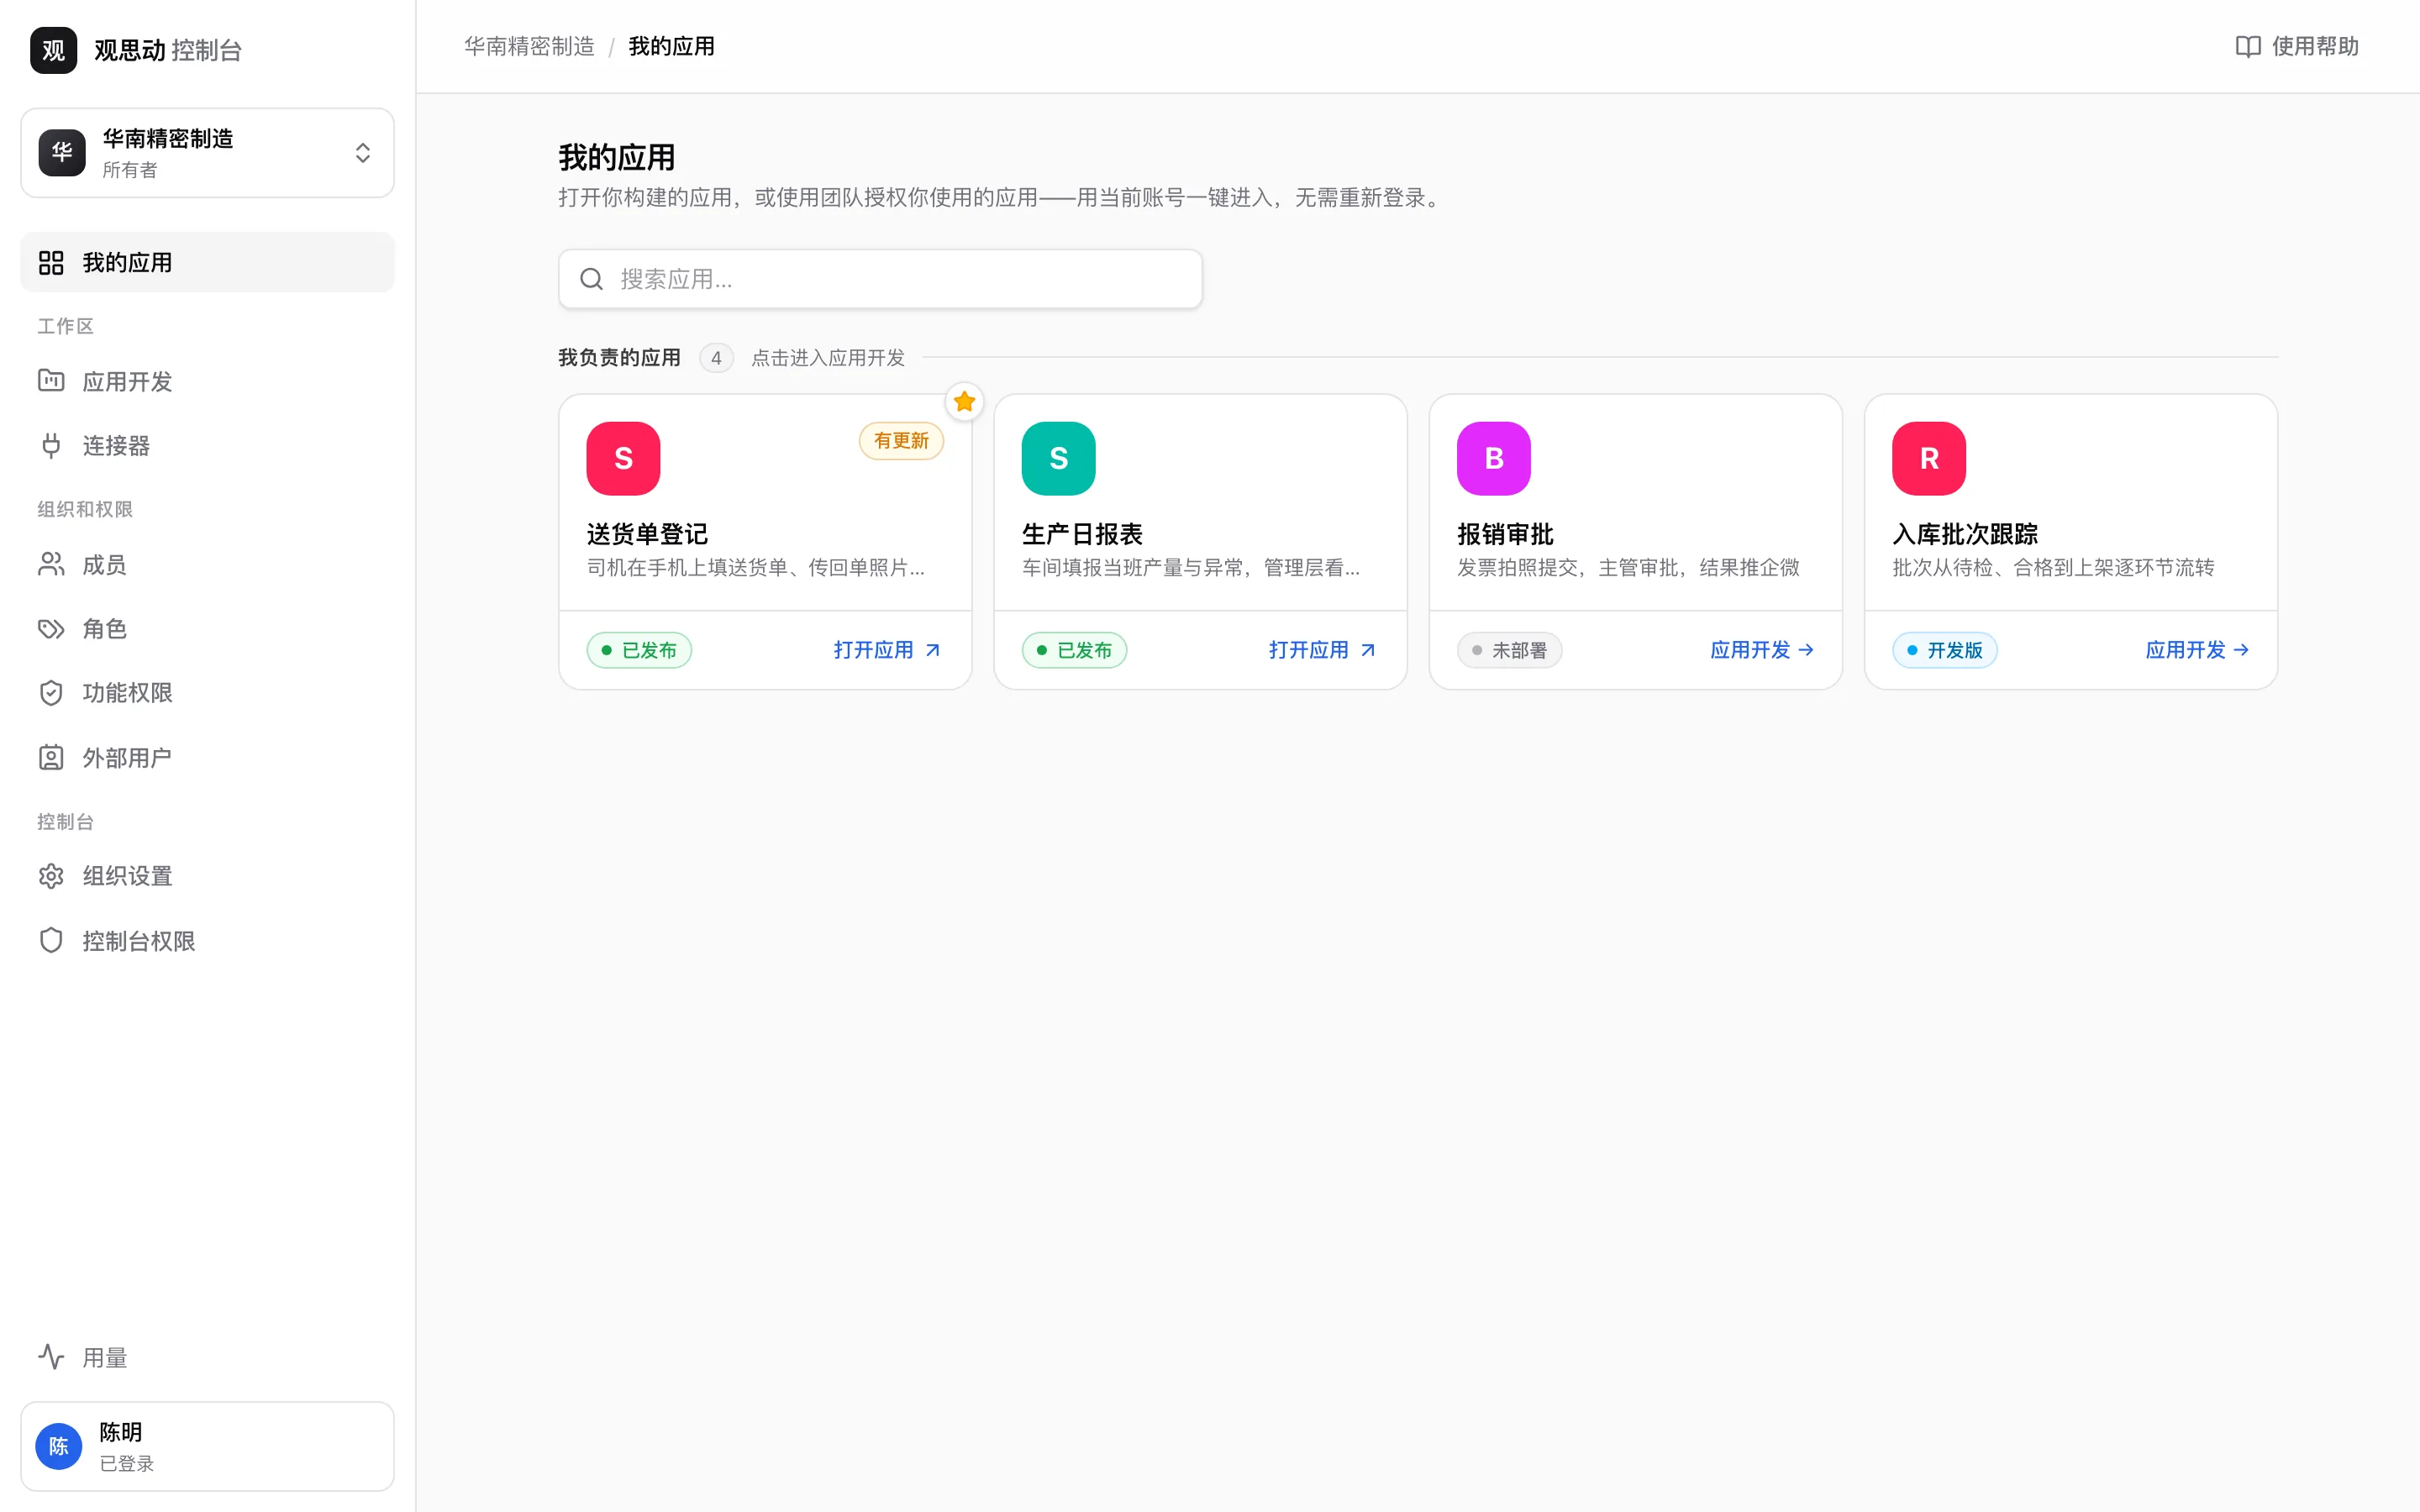Click the 开发版 status badge
The image size is (2420, 1512).
pos(1944,650)
